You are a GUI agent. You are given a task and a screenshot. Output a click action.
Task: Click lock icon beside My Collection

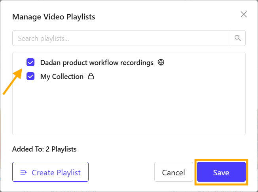pos(91,77)
